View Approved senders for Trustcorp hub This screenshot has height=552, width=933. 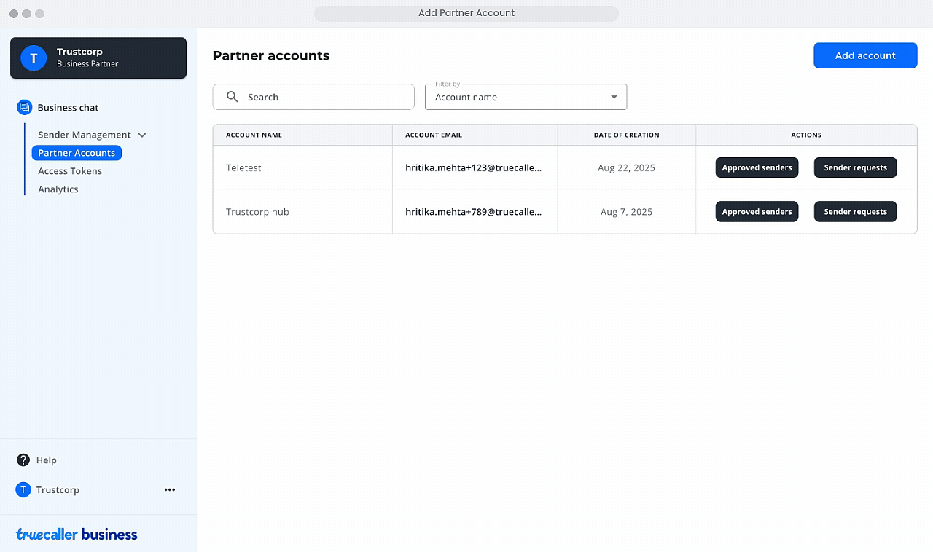point(757,212)
